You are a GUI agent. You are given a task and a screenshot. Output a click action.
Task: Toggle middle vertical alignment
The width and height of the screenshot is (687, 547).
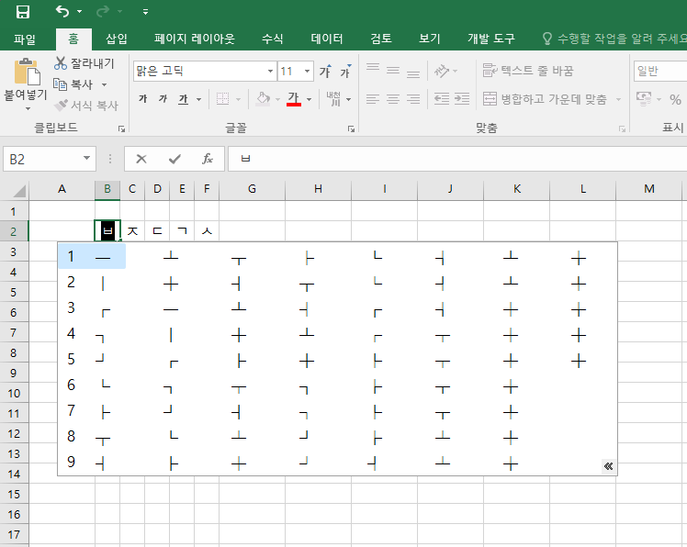(393, 70)
